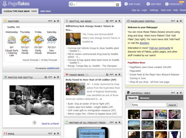Click the Add Page tab
This screenshot has height=138, width=186.
[45, 11]
